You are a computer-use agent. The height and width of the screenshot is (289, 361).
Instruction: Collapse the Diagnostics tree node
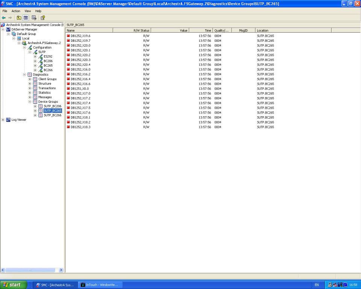24,75
